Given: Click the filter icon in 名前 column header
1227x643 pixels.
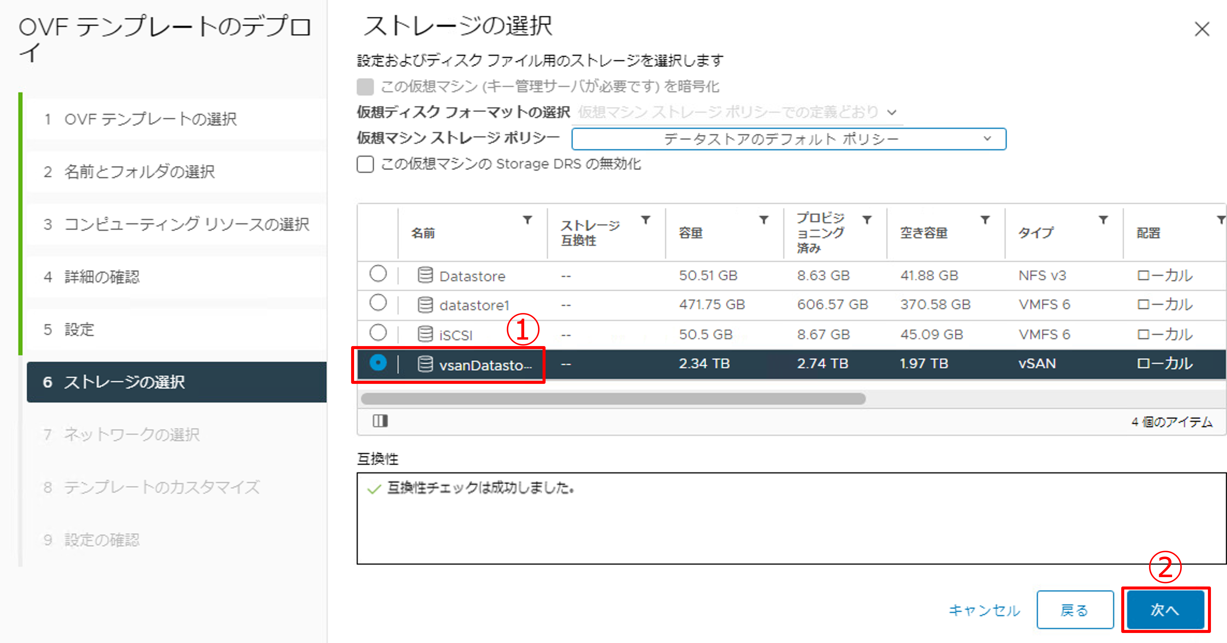Looking at the screenshot, I should [x=527, y=220].
